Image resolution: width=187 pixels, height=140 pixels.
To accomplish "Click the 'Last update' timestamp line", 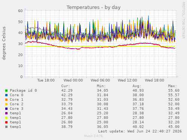I will (x=140, y=131).
